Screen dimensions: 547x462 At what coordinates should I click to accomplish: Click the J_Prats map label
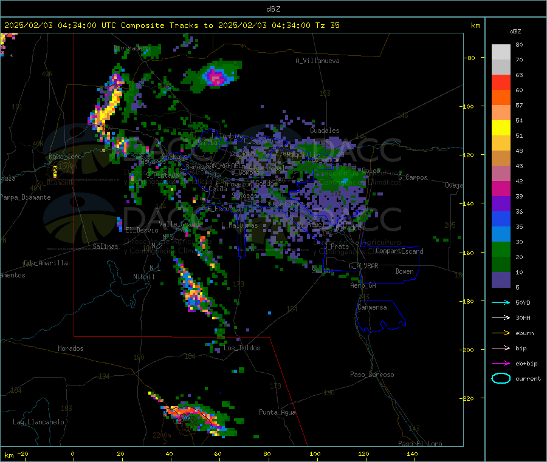[337, 246]
